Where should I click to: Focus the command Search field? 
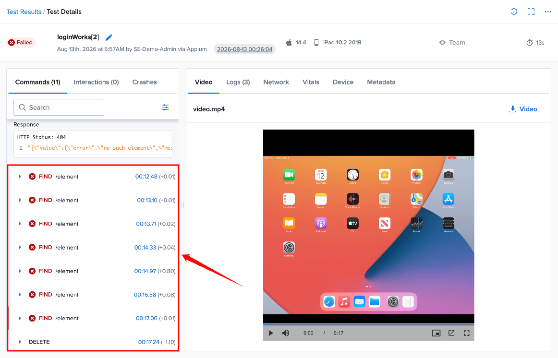(x=59, y=107)
